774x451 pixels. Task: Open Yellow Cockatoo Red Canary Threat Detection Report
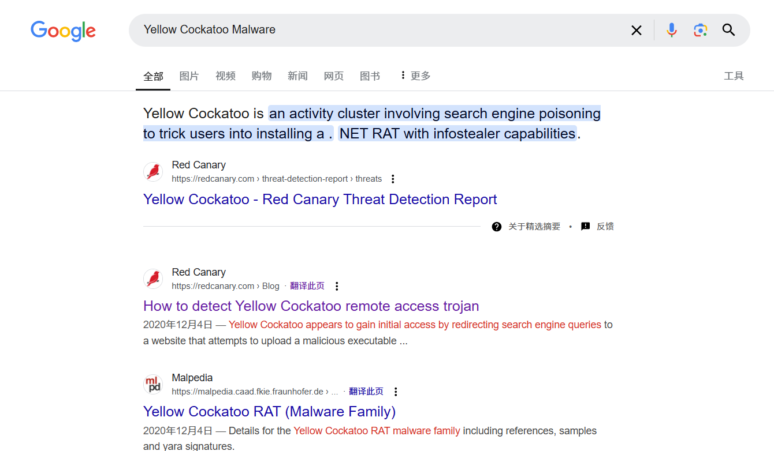pos(320,200)
